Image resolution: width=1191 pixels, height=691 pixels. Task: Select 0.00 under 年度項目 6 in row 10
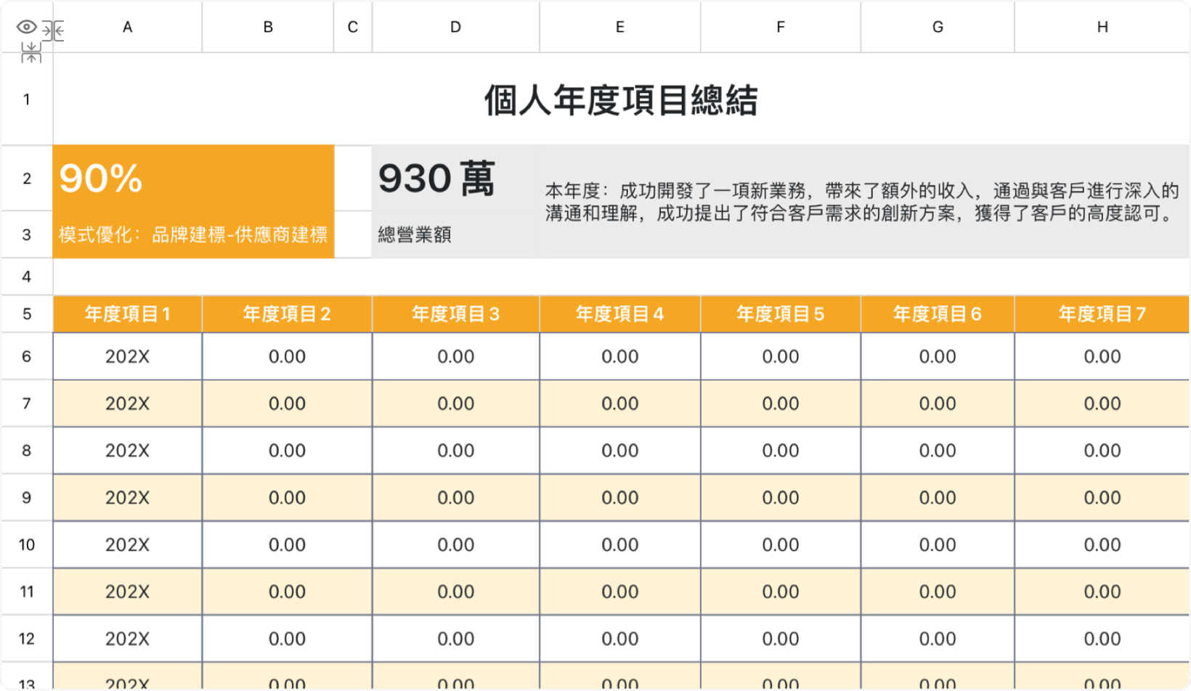(x=938, y=545)
